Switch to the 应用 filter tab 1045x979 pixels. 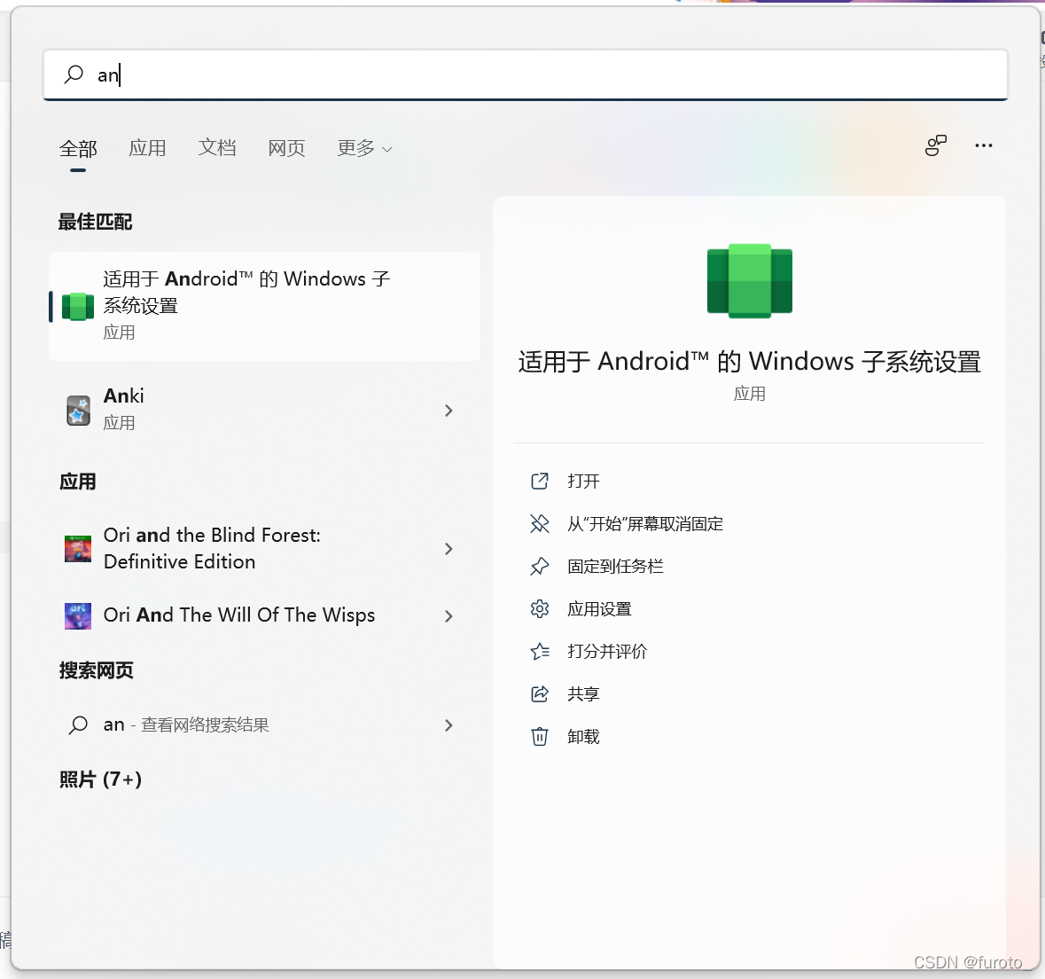147,148
